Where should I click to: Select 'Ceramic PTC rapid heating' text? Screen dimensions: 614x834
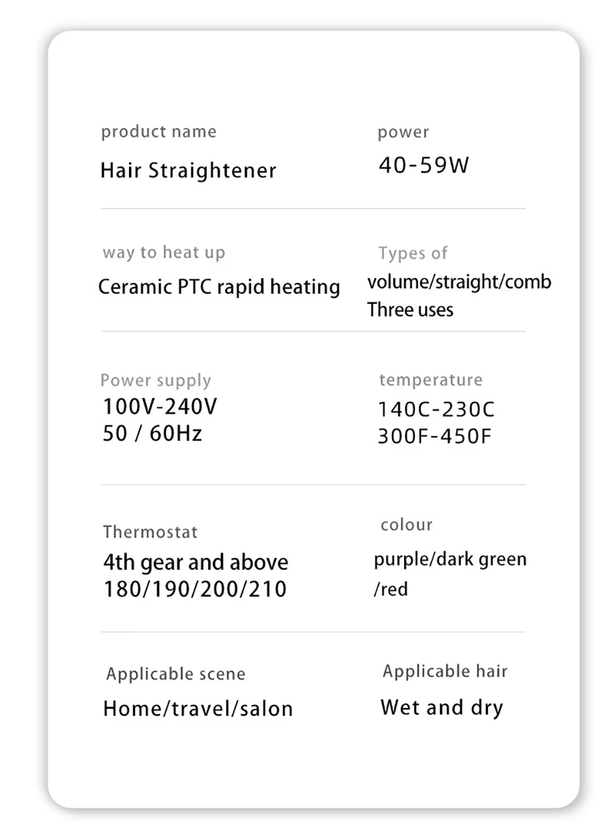coord(219,287)
